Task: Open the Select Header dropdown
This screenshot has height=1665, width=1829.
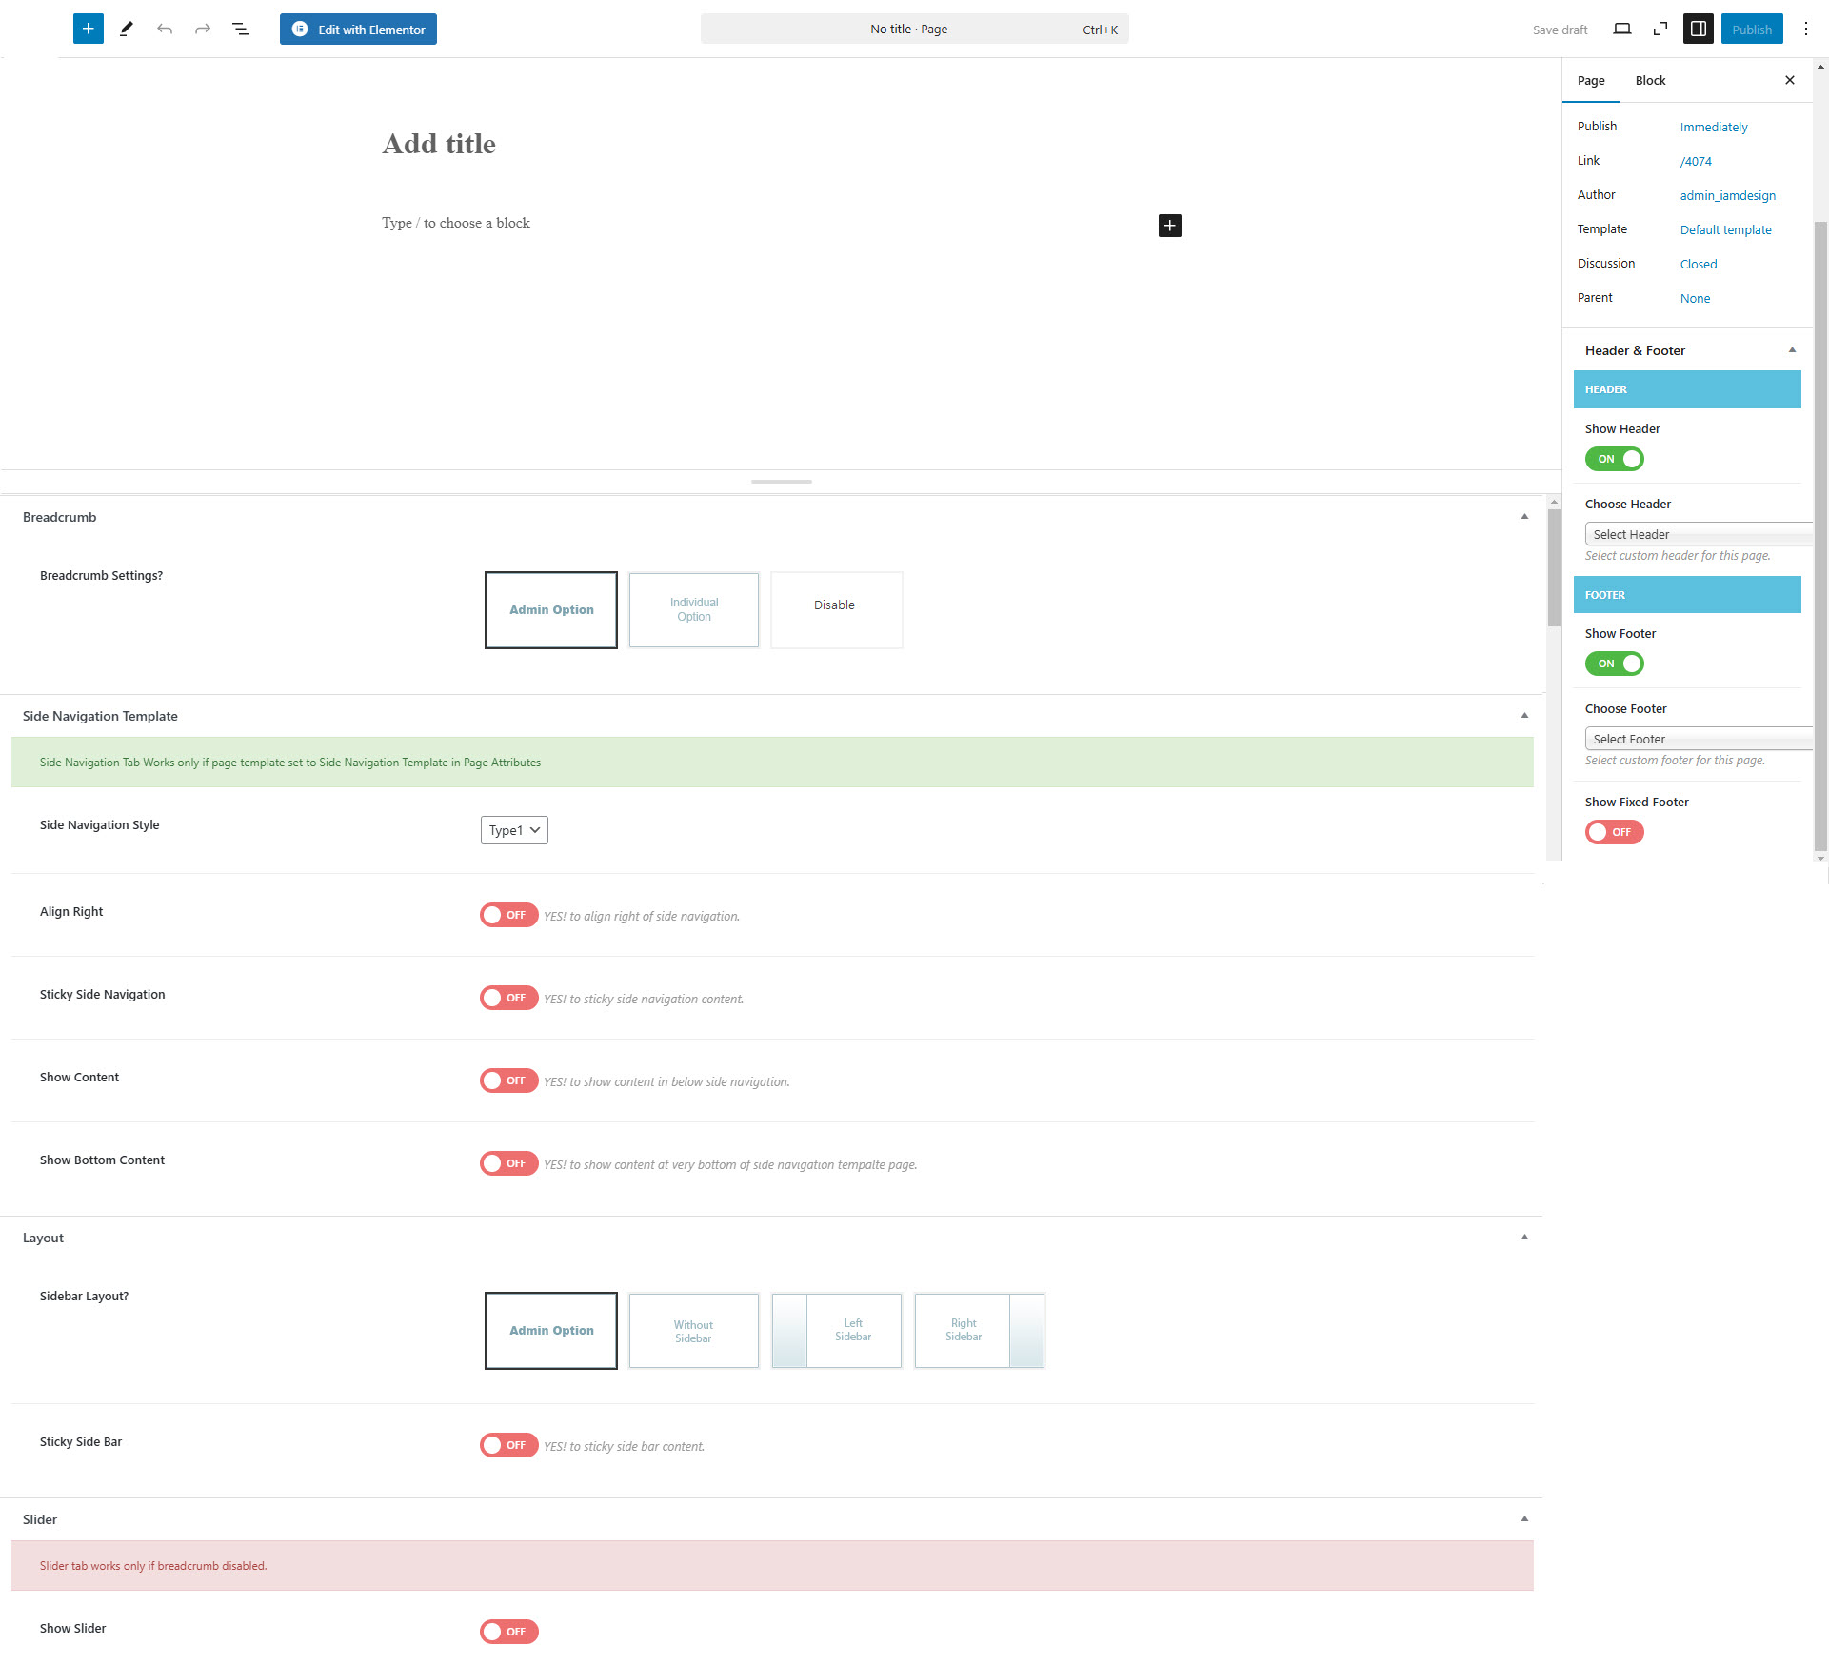Action: tap(1697, 534)
